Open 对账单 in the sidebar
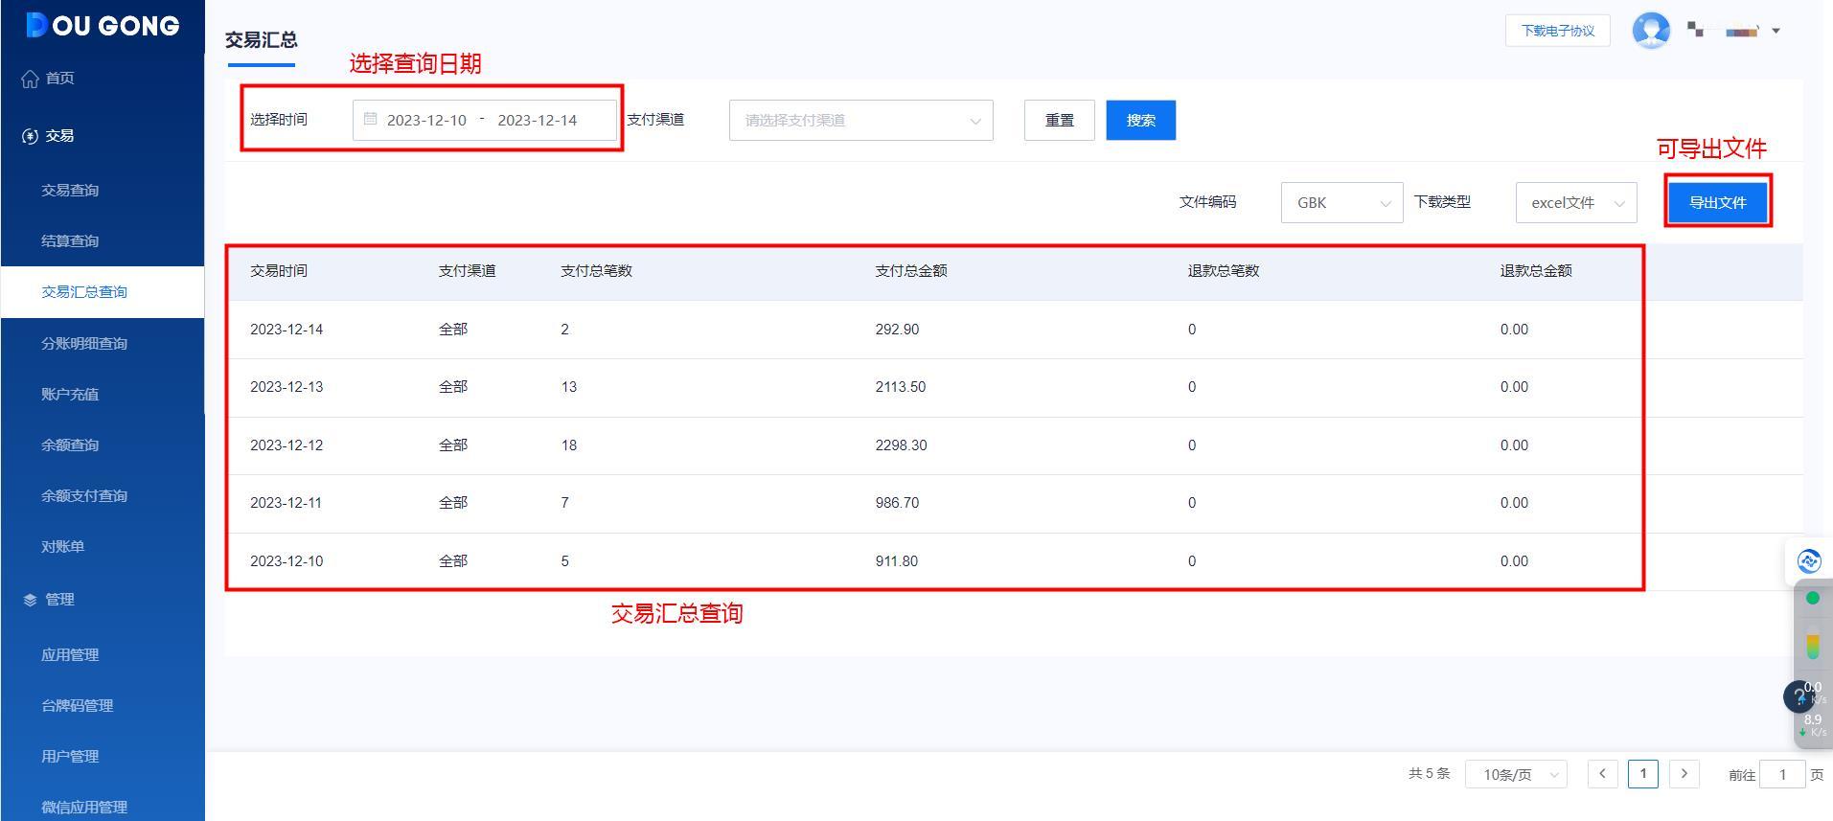1833x821 pixels. (x=63, y=546)
